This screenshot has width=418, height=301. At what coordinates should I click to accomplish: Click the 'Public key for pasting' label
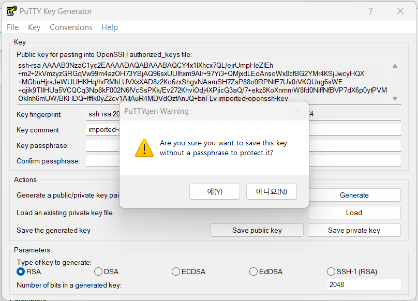(x=104, y=55)
